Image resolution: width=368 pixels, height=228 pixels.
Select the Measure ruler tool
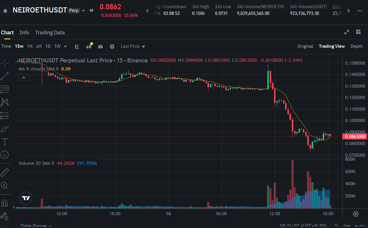click(x=5, y=172)
